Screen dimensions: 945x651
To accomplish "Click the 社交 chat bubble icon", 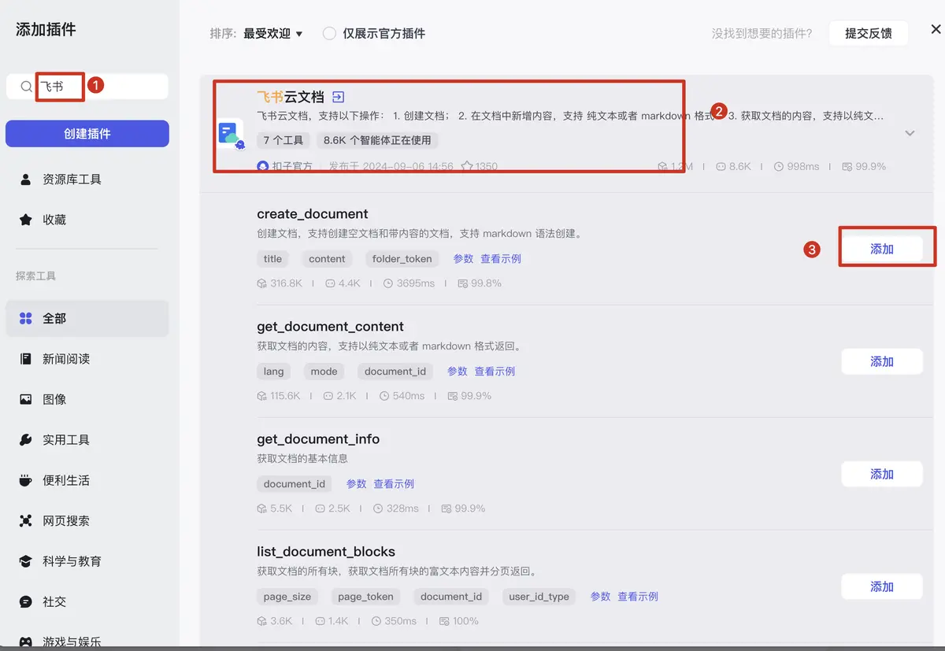I will [26, 601].
